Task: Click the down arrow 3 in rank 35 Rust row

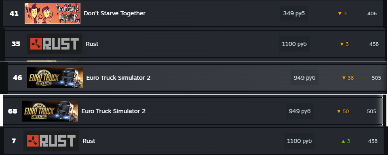Action: (344, 44)
